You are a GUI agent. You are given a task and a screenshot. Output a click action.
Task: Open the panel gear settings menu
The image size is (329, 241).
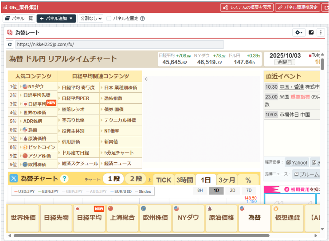[299, 33]
